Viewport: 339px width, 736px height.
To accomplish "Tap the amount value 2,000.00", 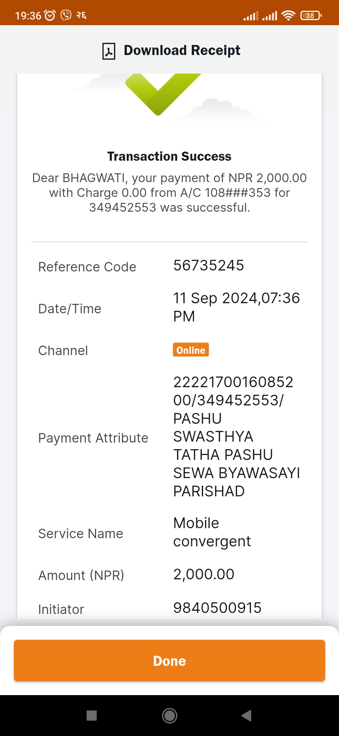I will (204, 574).
